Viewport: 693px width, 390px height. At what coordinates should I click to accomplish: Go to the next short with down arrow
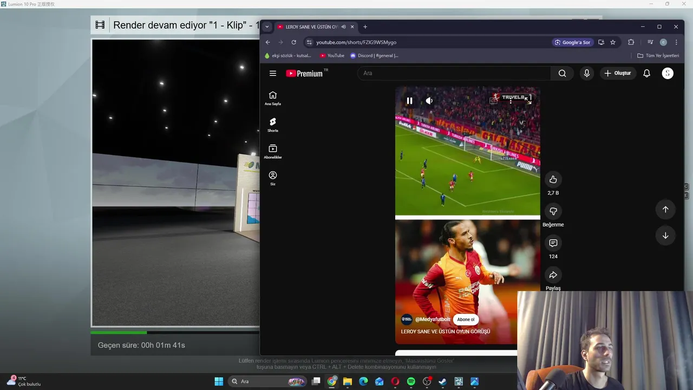[x=665, y=236]
